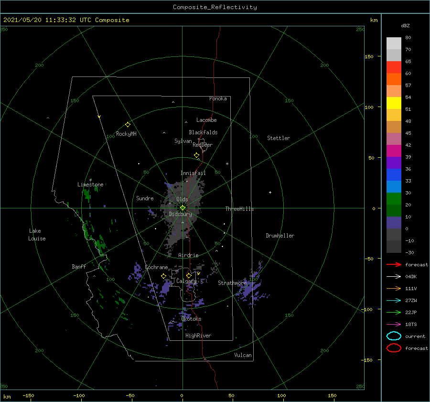Click the RedDeer city label
Viewport: 430px width, 402px height.
point(203,145)
